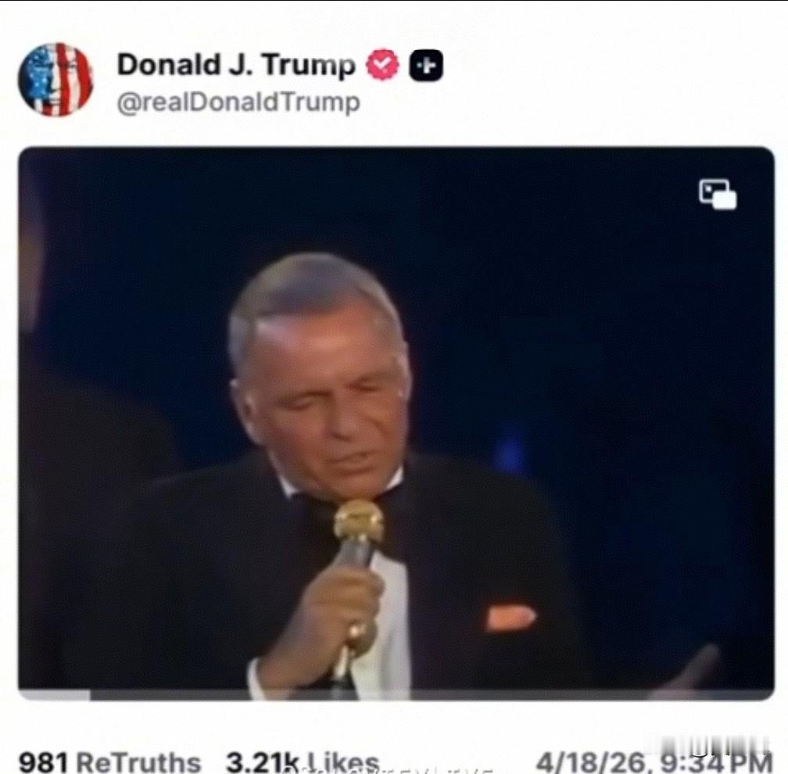Seek to the middle of the video progress bar

click(396, 696)
